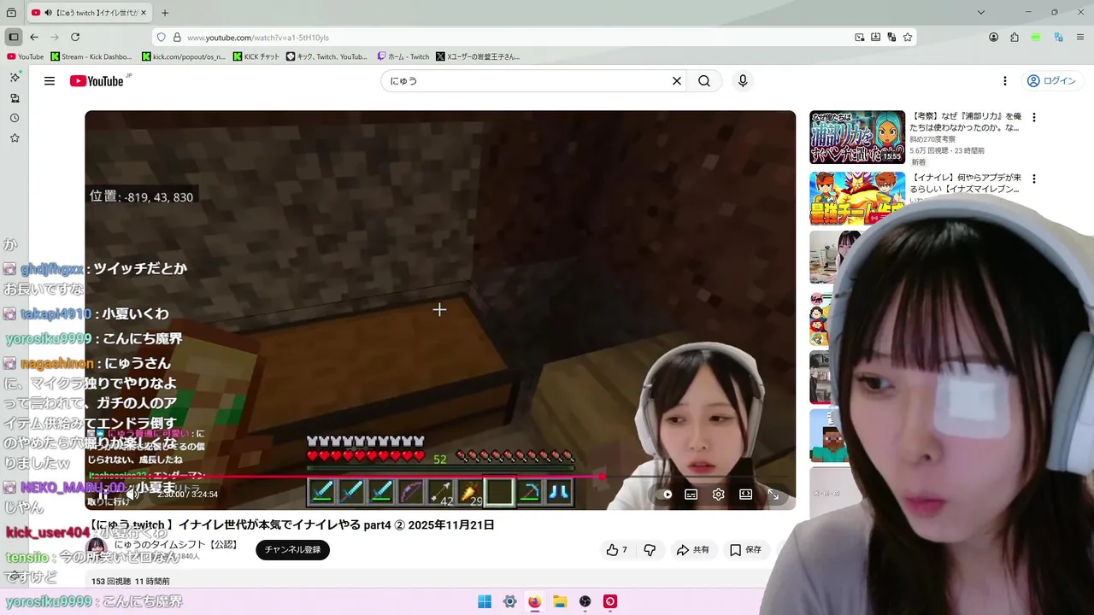Open the bookmarks star in left browser sidebar
Screen dimensions: 1094x615
coord(15,138)
